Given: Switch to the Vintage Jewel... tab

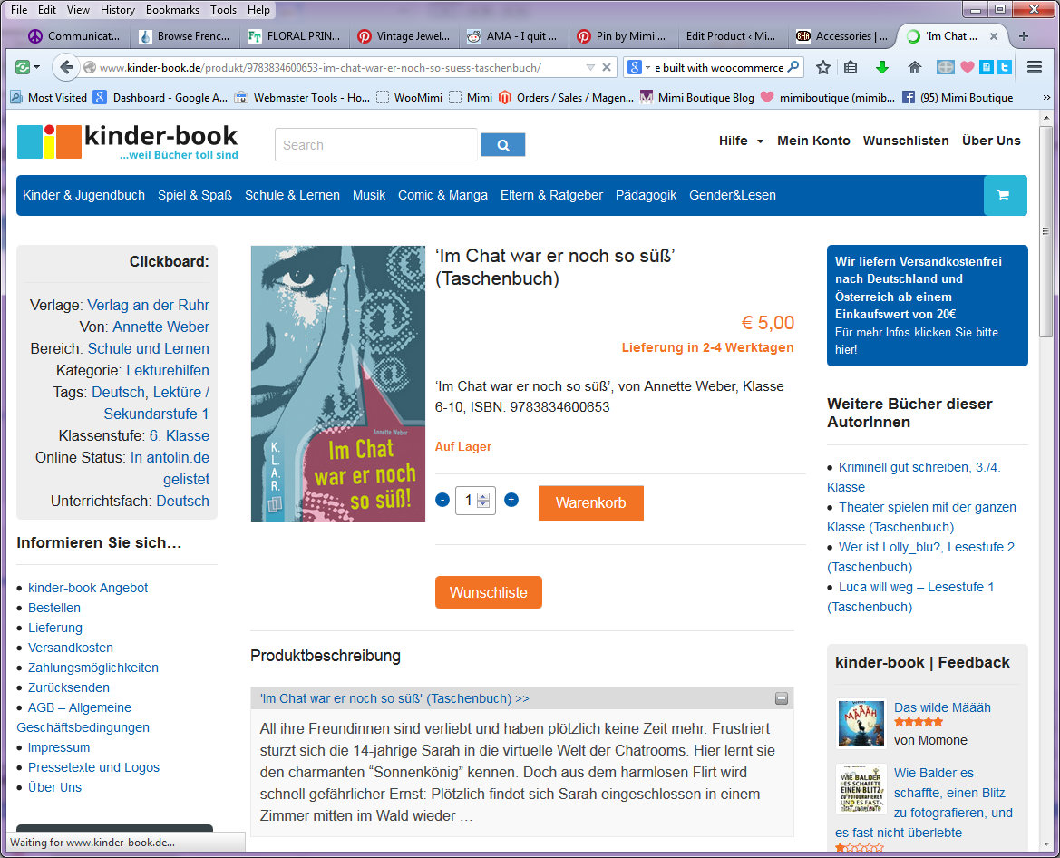Looking at the screenshot, I should click(x=404, y=36).
